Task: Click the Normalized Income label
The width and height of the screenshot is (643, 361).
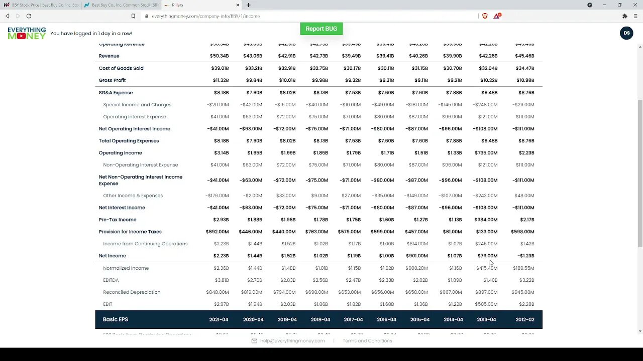Action: (126, 268)
